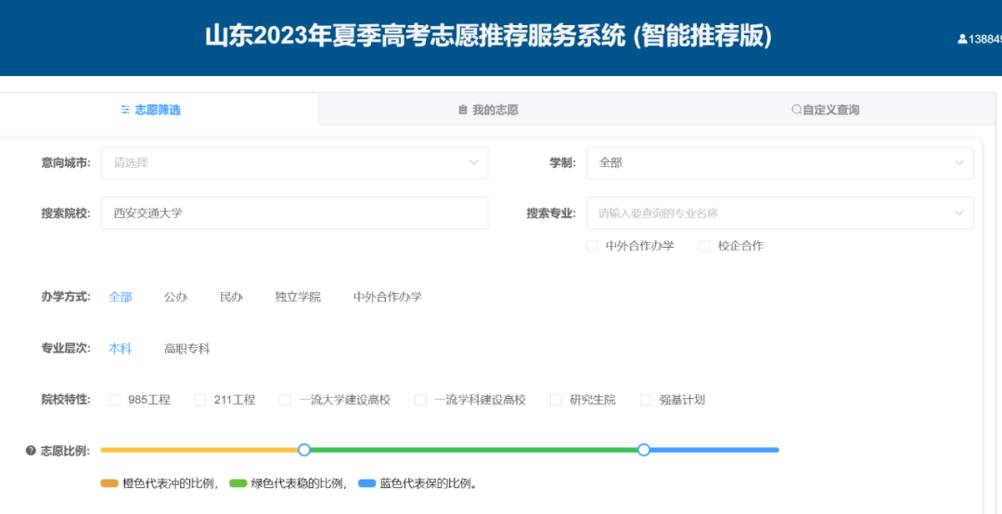Toggle the 211工程 checkbox

pos(200,400)
